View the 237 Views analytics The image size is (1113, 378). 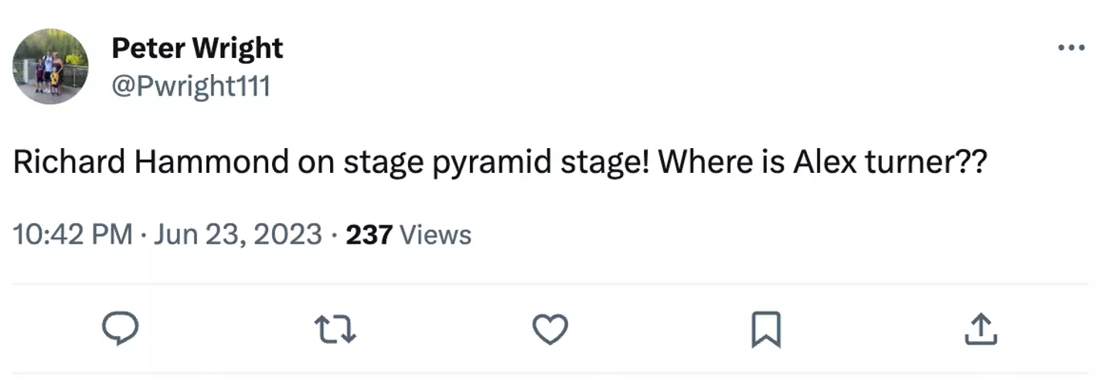tap(408, 234)
